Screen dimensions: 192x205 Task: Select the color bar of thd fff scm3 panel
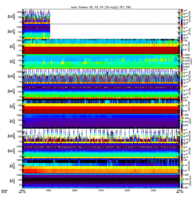182,91
